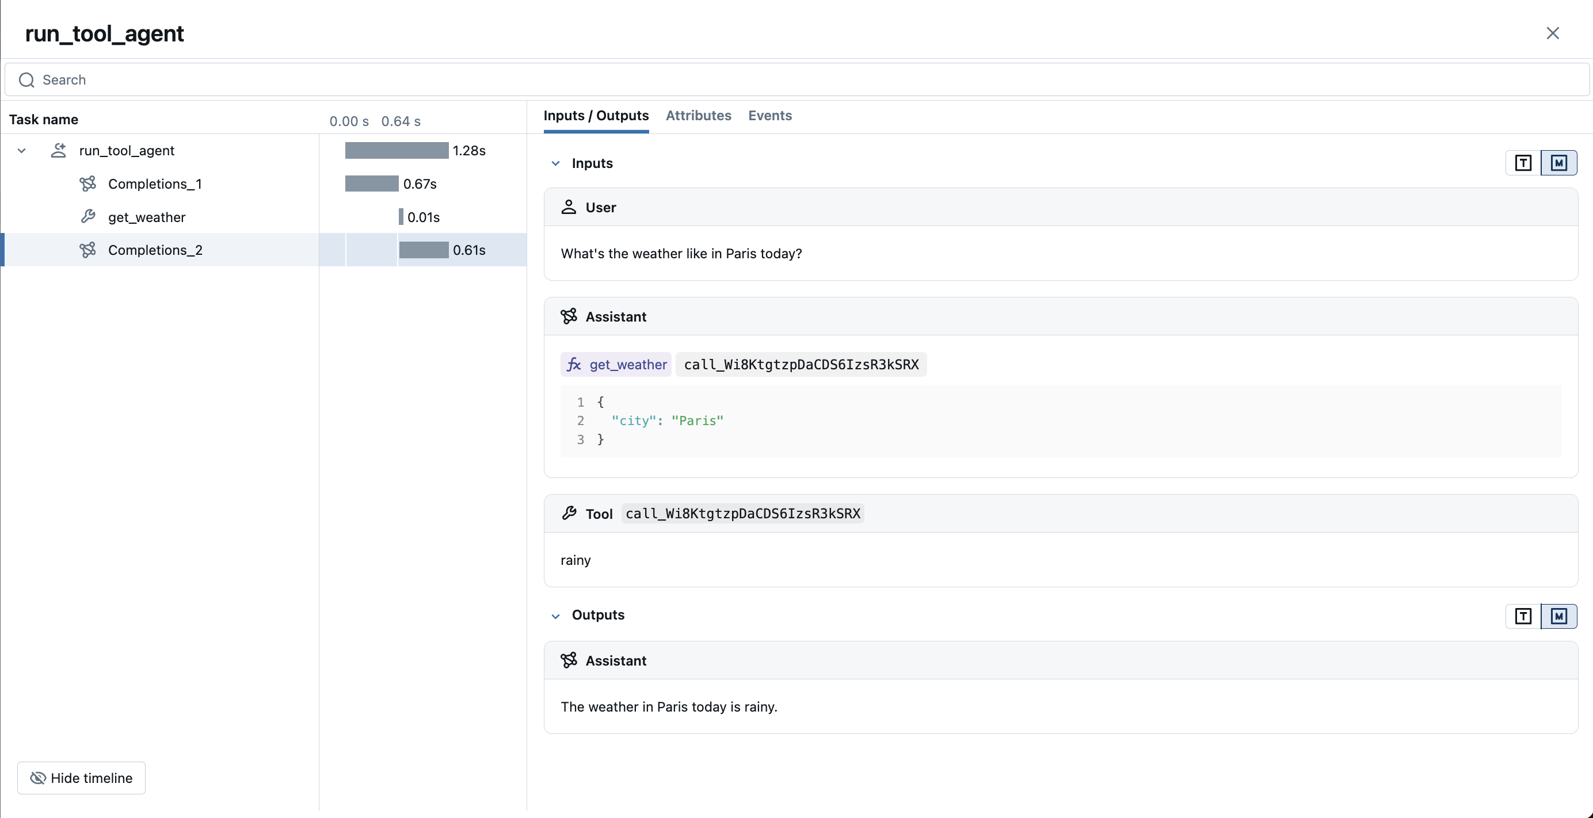Click the 0.61s duration bar for Completions_2
Screen dimensions: 1593x818
[x=424, y=250]
